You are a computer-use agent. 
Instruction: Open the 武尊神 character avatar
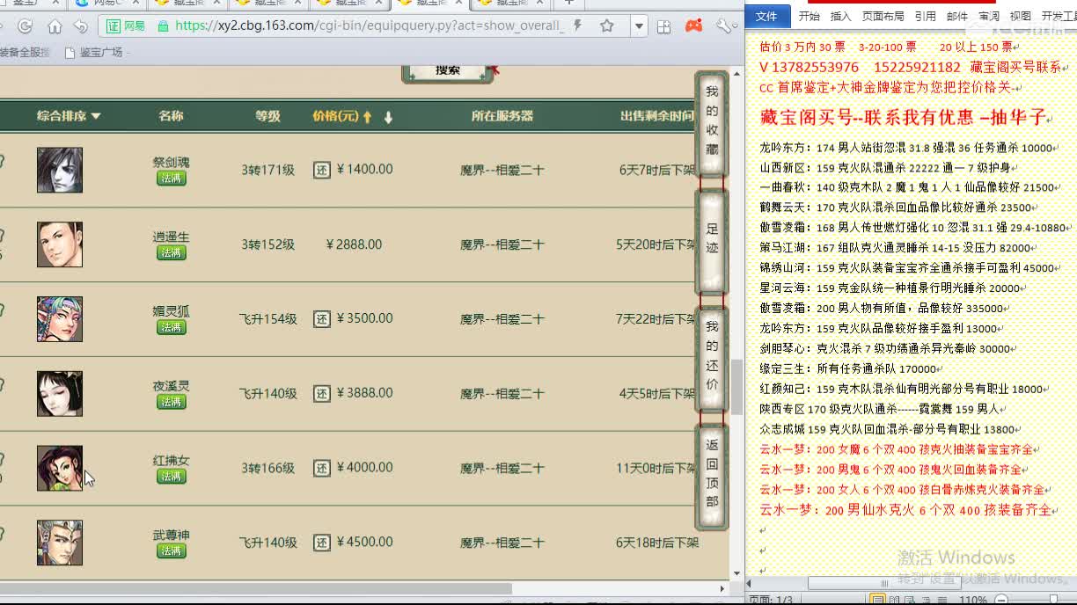coord(60,543)
